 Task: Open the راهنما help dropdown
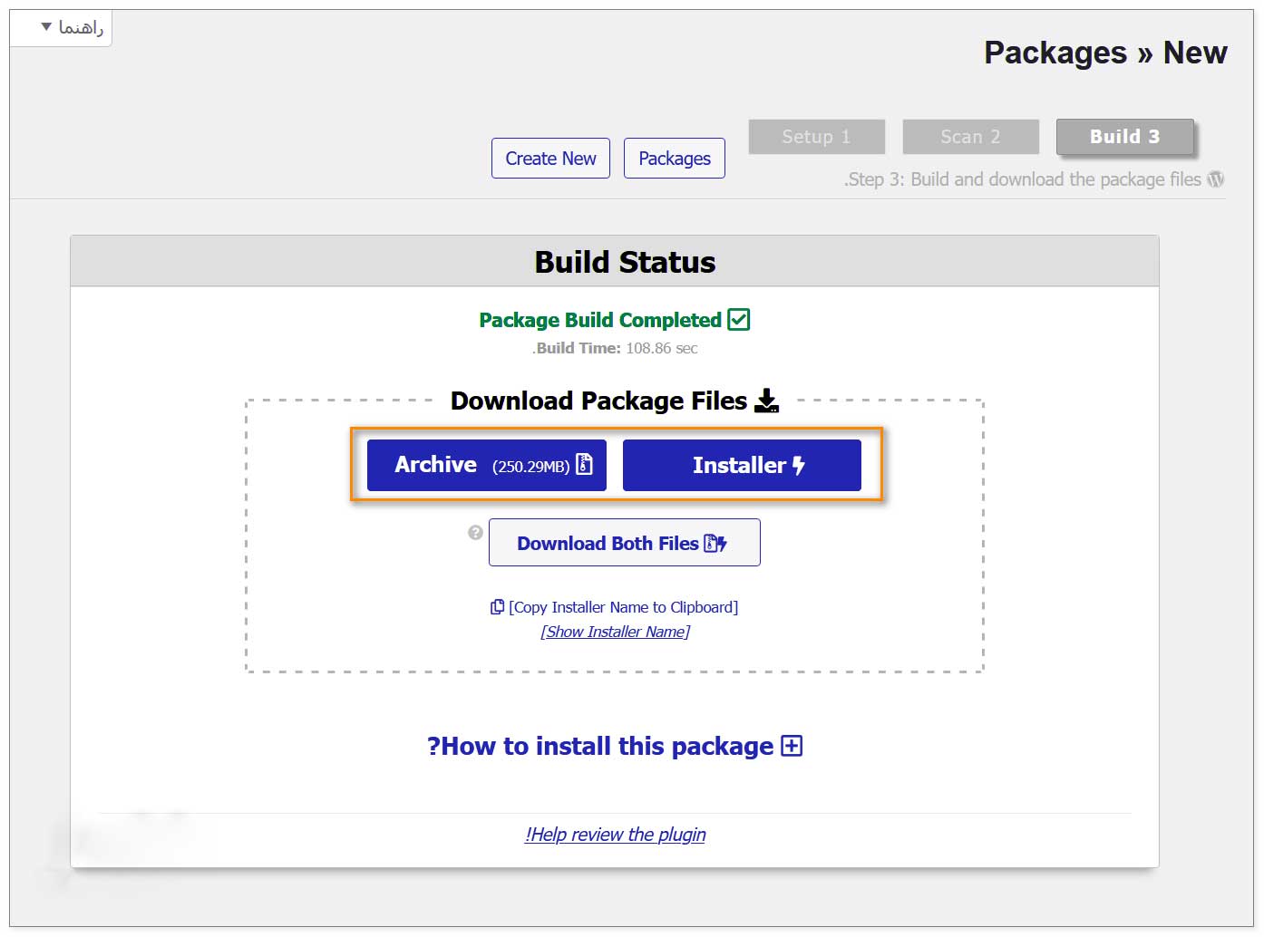click(71, 28)
